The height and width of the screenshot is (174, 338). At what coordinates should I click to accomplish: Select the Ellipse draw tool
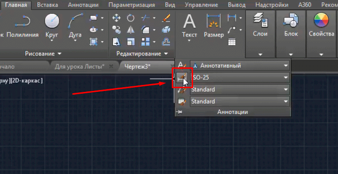(x=94, y=30)
